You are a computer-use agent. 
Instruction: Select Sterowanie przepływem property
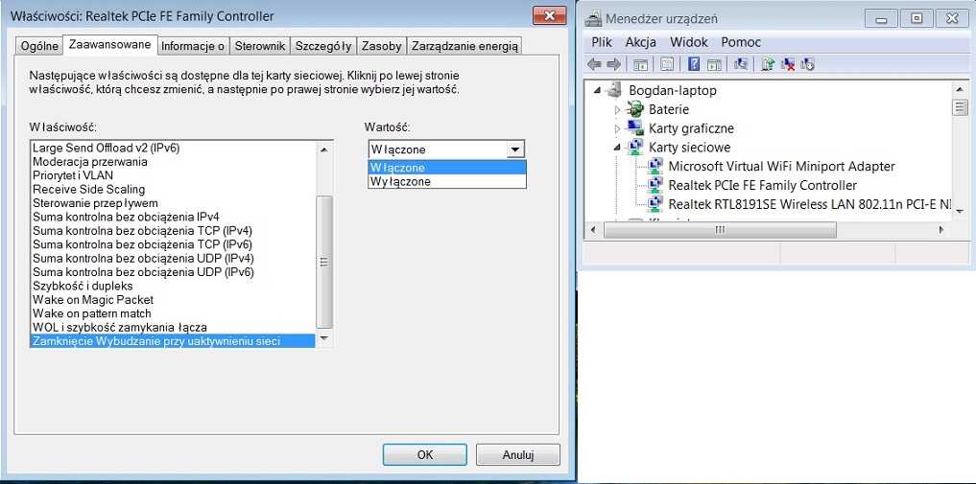point(173,203)
